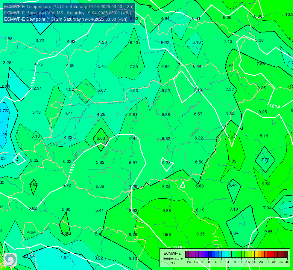Click the 4.22 temperature value
Viewport: 293px width, 270px height.
pos(68,137)
